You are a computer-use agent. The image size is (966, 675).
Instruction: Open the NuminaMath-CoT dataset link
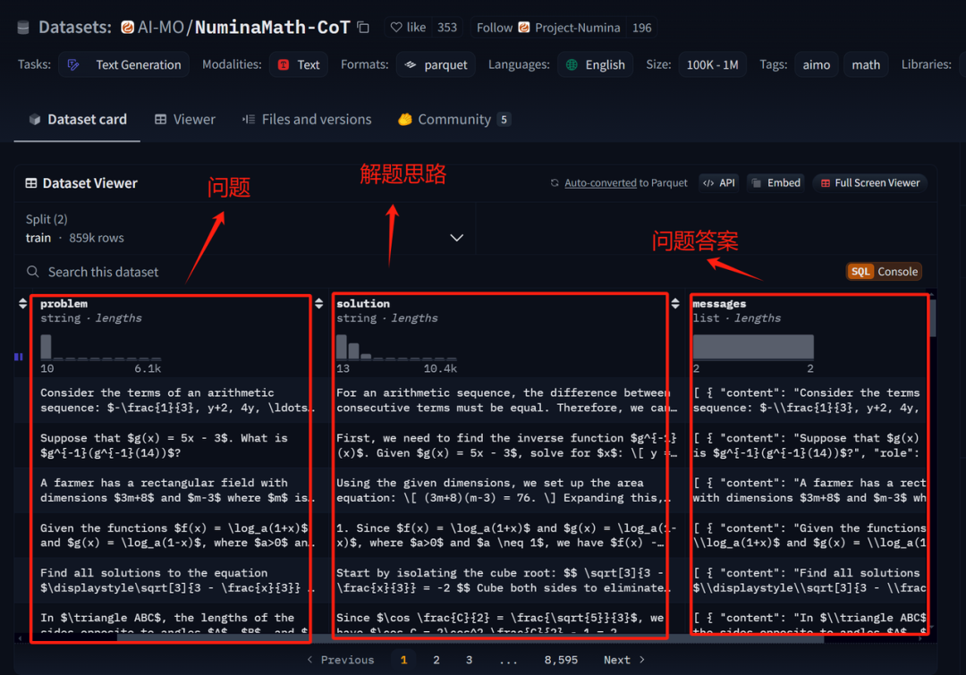[x=272, y=27]
